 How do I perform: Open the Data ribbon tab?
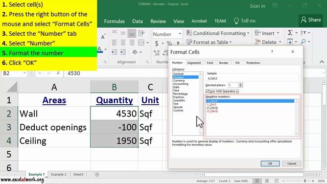137,21
